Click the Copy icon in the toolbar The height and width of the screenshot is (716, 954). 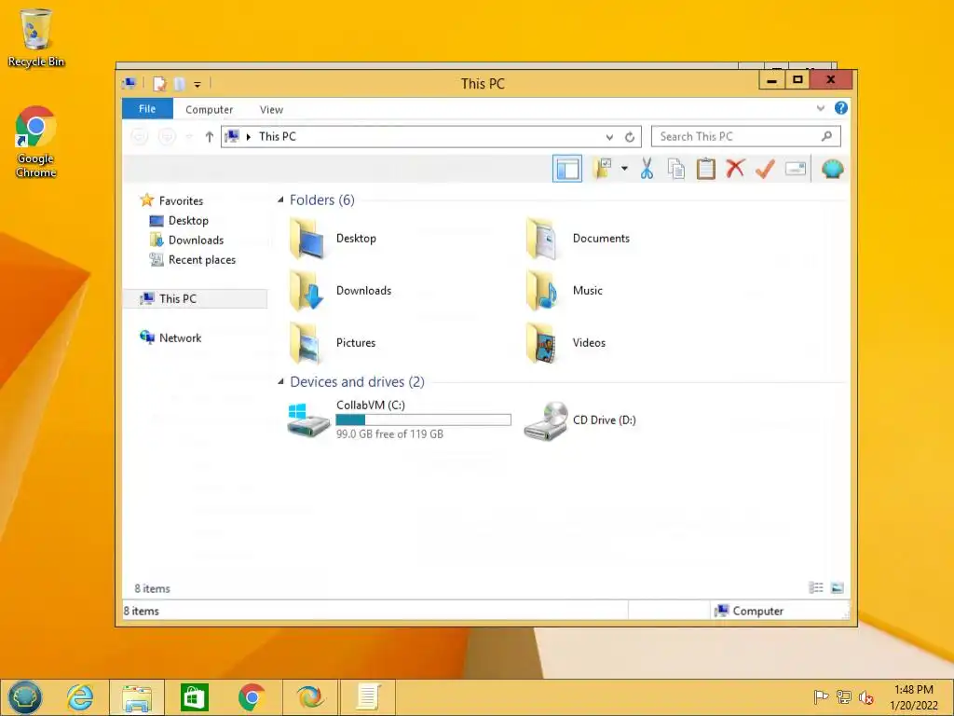pyautogui.click(x=676, y=169)
